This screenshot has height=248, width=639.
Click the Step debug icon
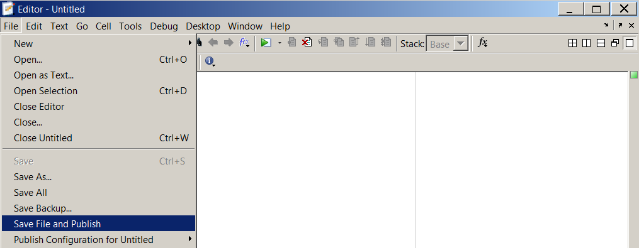(x=323, y=42)
